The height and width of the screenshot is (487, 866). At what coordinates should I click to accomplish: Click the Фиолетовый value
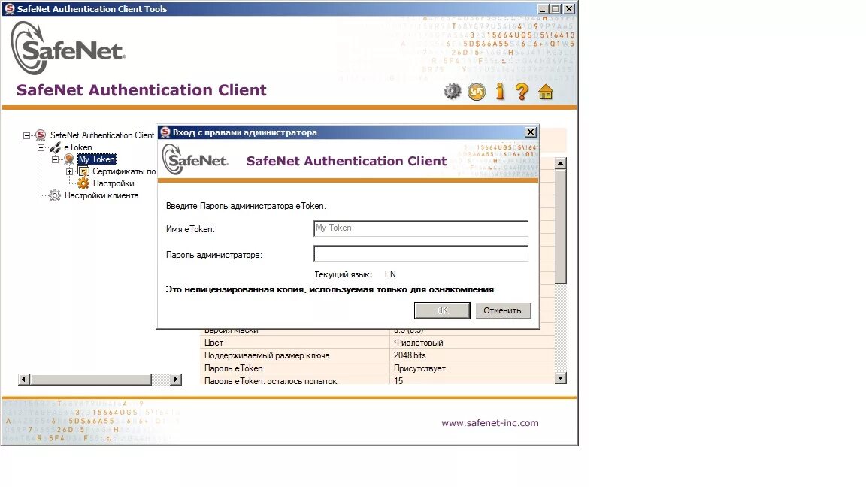coord(418,343)
